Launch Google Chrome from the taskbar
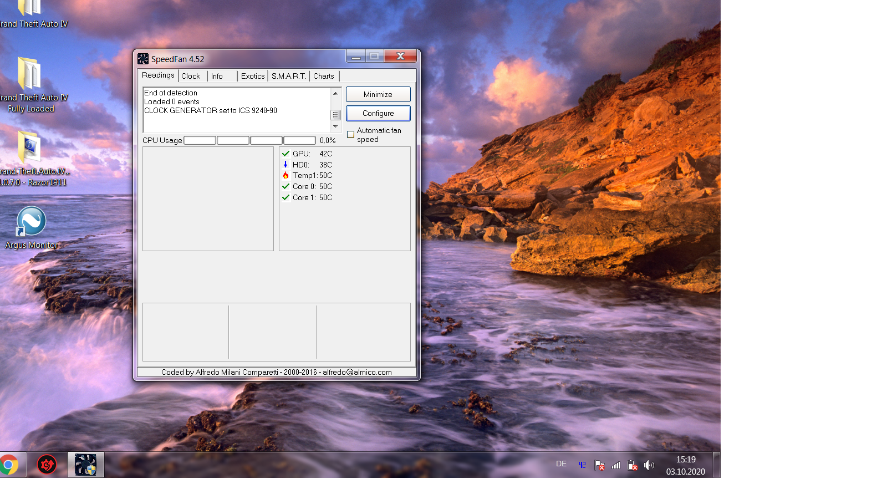The width and height of the screenshot is (887, 499). (9, 465)
